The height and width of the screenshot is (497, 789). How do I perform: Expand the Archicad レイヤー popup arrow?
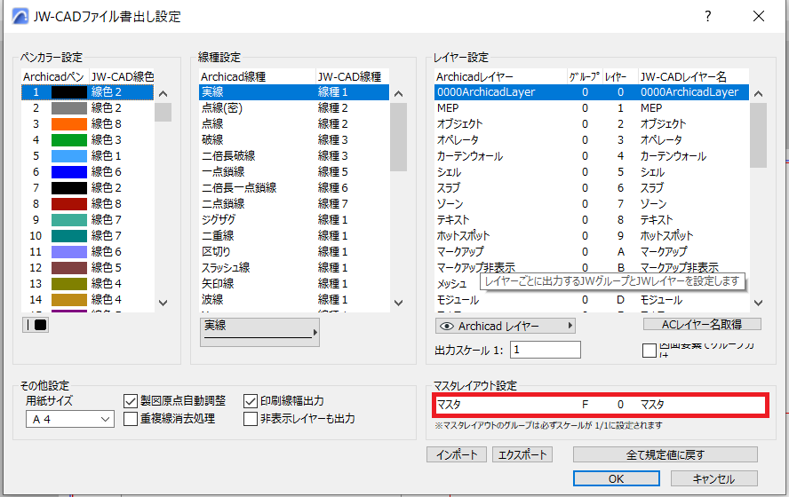coord(570,326)
